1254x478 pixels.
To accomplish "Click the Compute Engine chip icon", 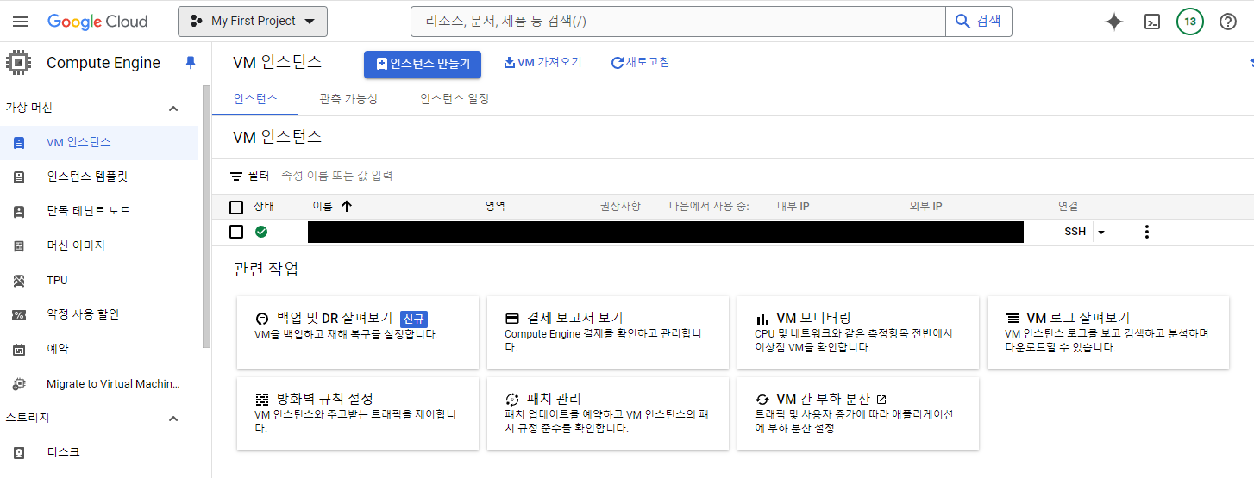I will [18, 63].
